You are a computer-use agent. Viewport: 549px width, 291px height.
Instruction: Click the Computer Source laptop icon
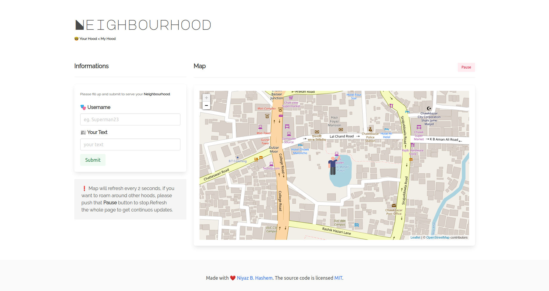point(289,134)
